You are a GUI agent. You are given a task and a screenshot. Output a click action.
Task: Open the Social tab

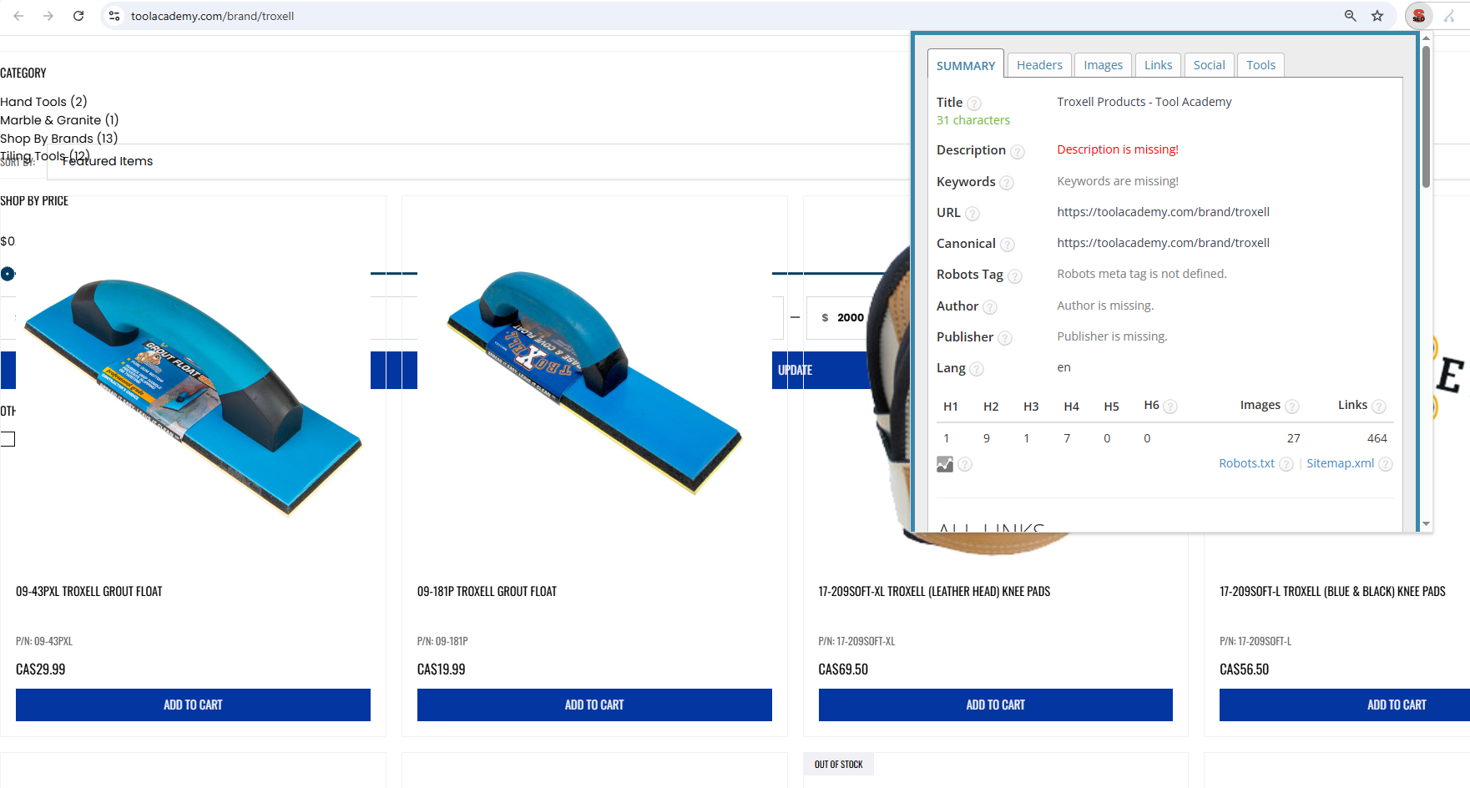point(1210,65)
